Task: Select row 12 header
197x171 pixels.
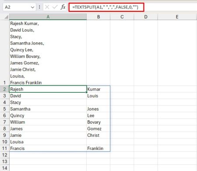Action: pyautogui.click(x=4, y=155)
